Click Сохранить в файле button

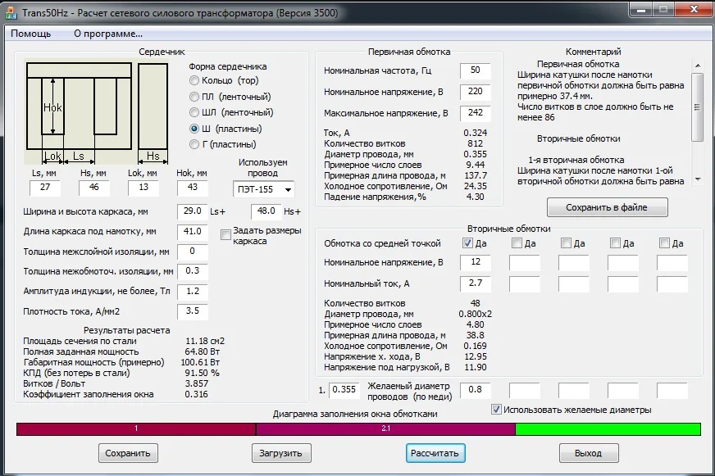point(607,207)
